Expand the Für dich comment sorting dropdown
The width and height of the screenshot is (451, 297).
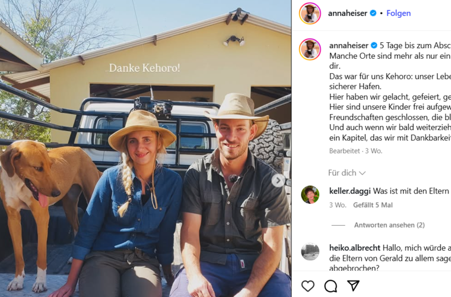click(347, 173)
